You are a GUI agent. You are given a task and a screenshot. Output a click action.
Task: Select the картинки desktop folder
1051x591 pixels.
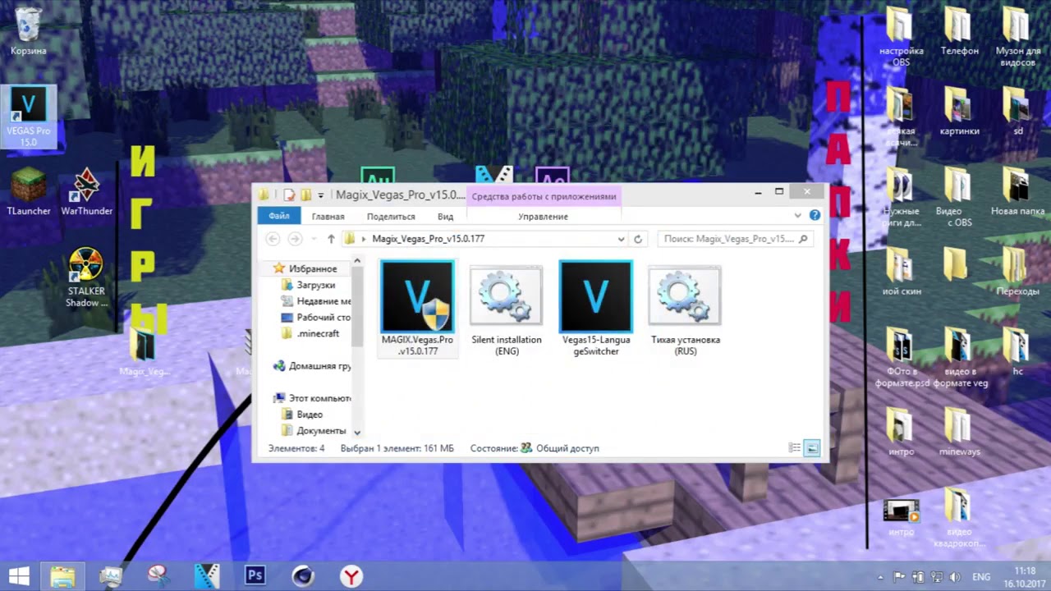coord(959,111)
